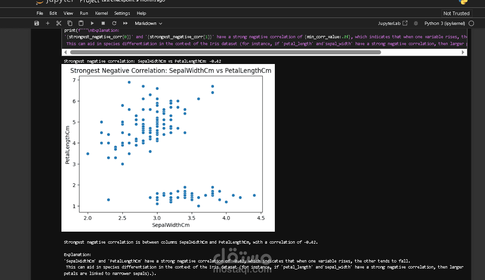Insert a new cell with the plus icon

48,23
